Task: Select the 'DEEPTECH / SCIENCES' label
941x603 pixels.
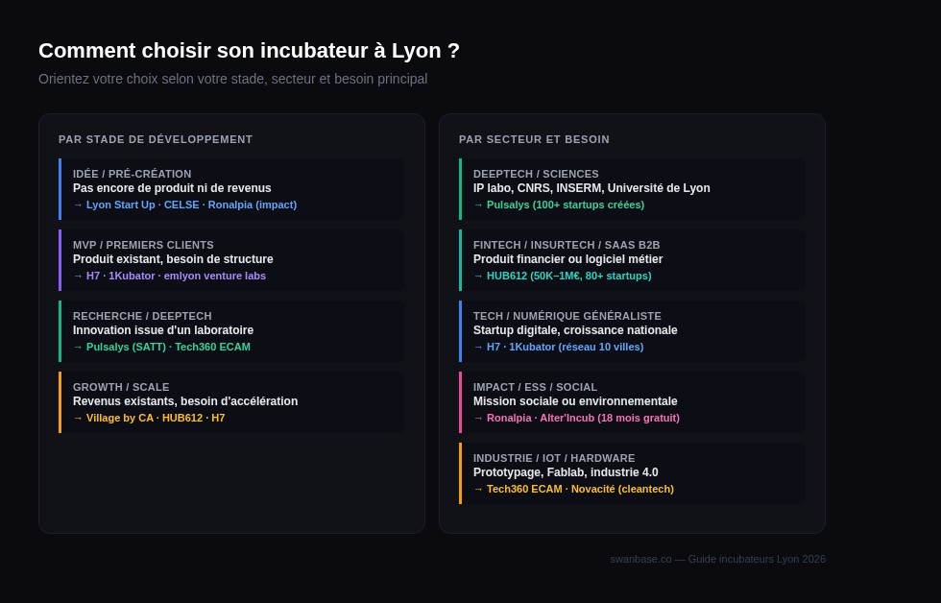Action: (536, 174)
